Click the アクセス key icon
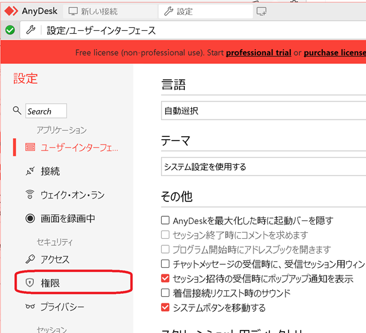This screenshot has width=366, height=333. tap(30, 259)
